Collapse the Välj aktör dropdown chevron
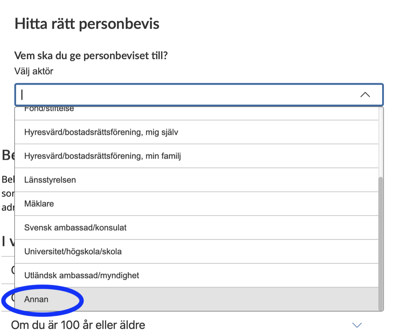The height and width of the screenshot is (331, 402). pyautogui.click(x=365, y=95)
